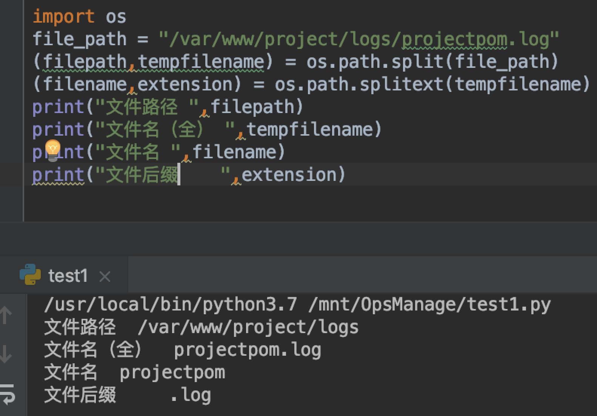597x416 pixels.
Task: Click the Python logo on the test1 tab
Action: 30,274
